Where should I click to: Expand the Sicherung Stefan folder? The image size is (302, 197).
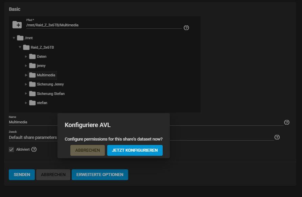[x=26, y=94]
